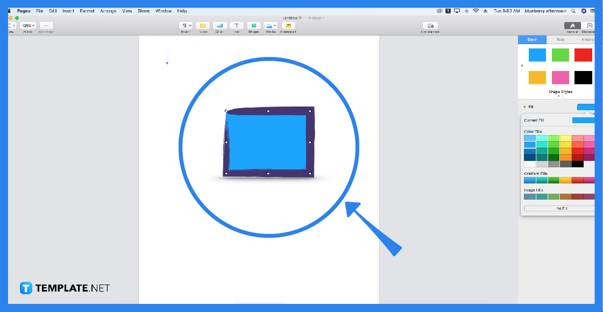Open the Pages app menu
Viewport: 603px width, 312px height.
click(x=24, y=11)
